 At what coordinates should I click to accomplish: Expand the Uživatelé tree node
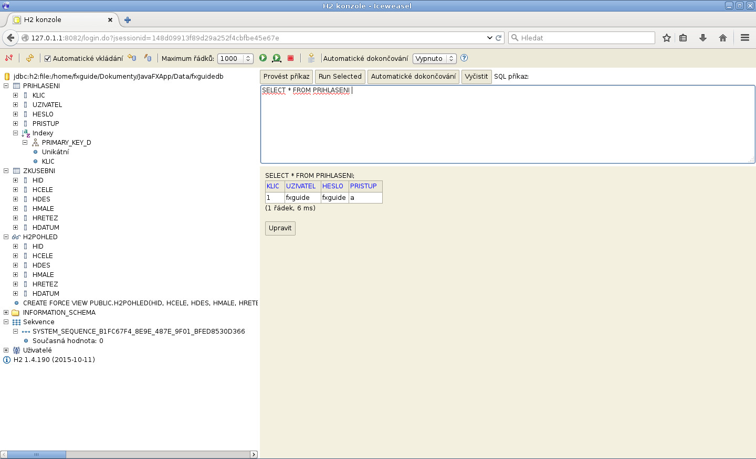click(6, 350)
